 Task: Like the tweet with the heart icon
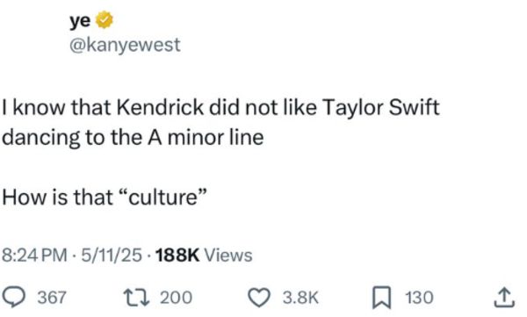[259, 298]
